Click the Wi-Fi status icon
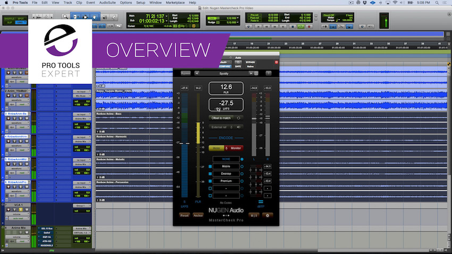The width and height of the screenshot is (452, 254). (x=395, y=3)
